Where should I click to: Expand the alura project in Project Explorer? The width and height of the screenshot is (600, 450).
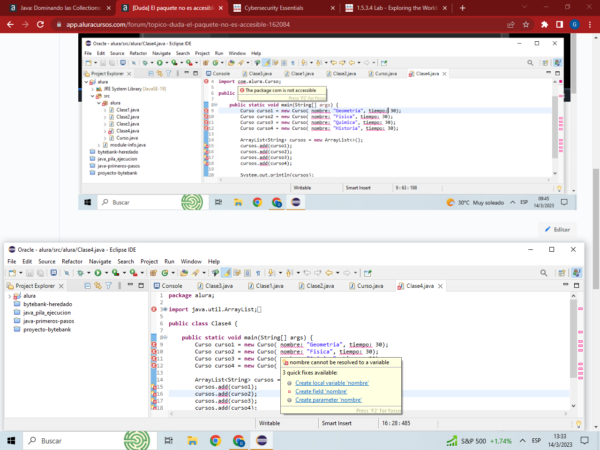click(9, 296)
